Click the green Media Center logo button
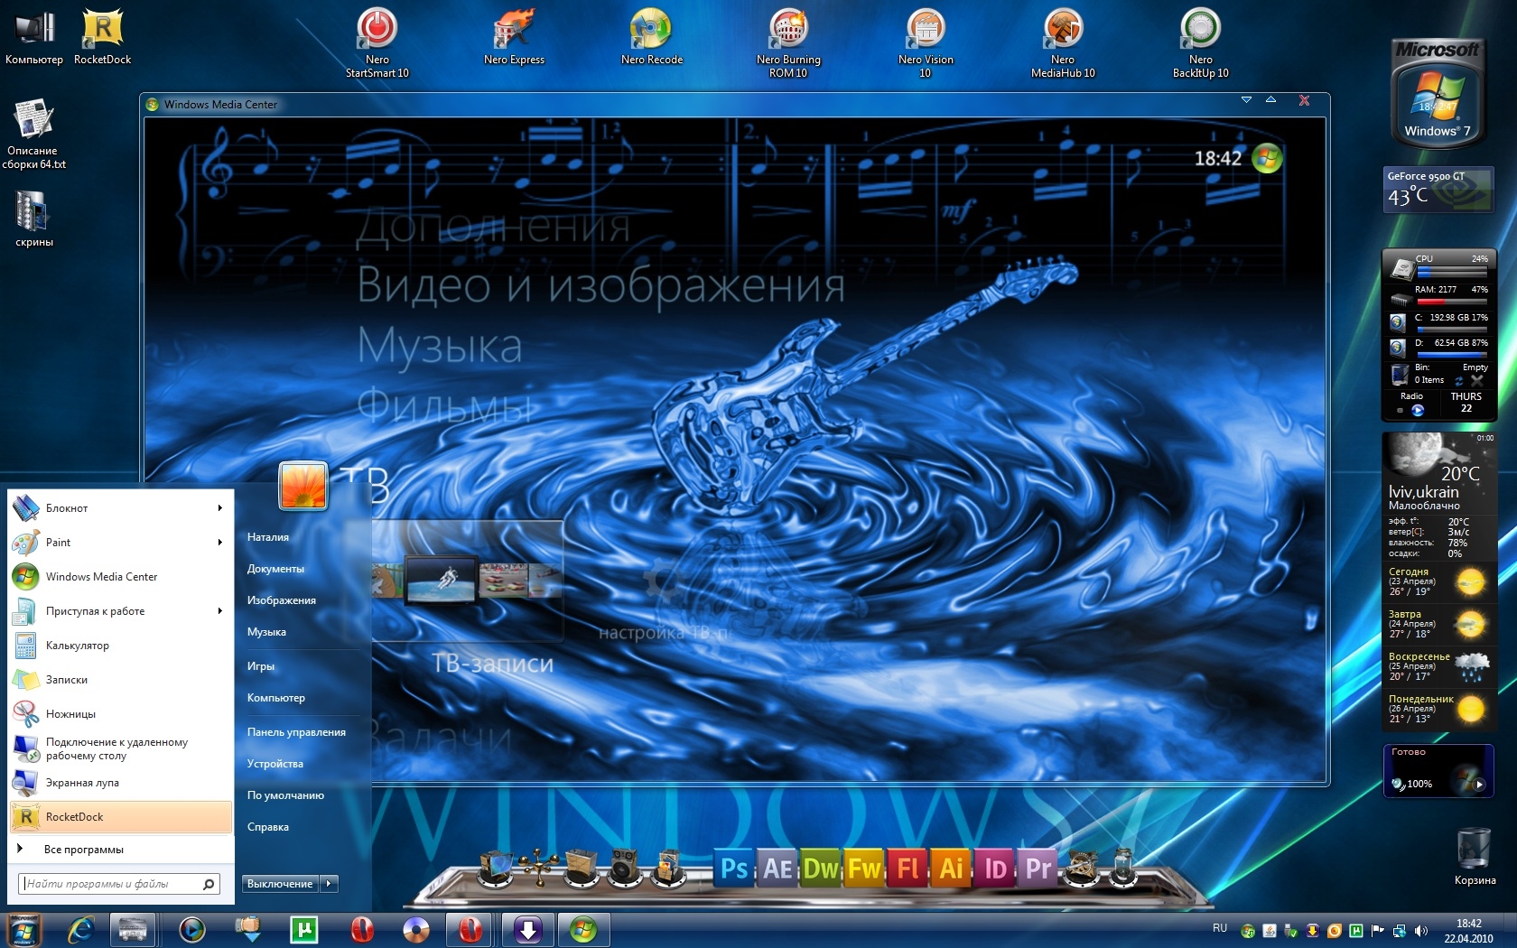Screen dimensions: 1517x948 1268,158
